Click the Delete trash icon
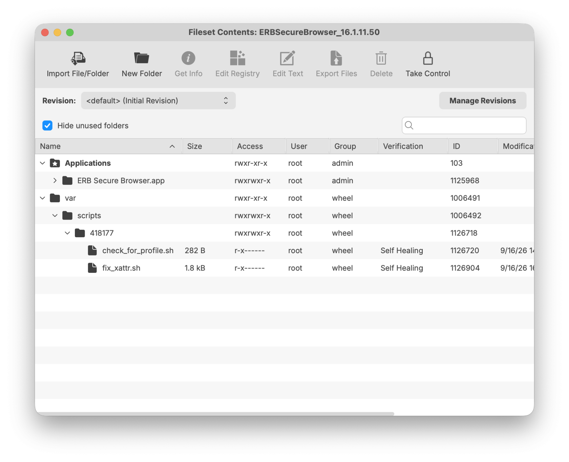 [381, 58]
